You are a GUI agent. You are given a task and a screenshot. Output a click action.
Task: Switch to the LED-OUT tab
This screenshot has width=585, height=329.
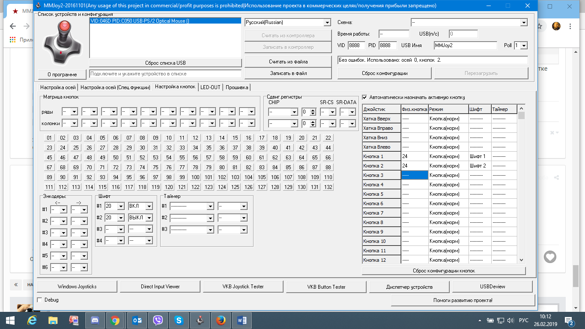[210, 87]
